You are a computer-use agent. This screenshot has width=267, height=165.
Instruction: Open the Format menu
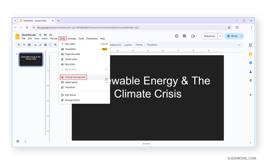tap(54, 39)
